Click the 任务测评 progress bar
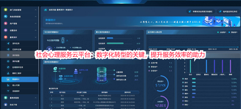Image resolution: width=241 pixels, height=109 pixels. [x=119, y=43]
